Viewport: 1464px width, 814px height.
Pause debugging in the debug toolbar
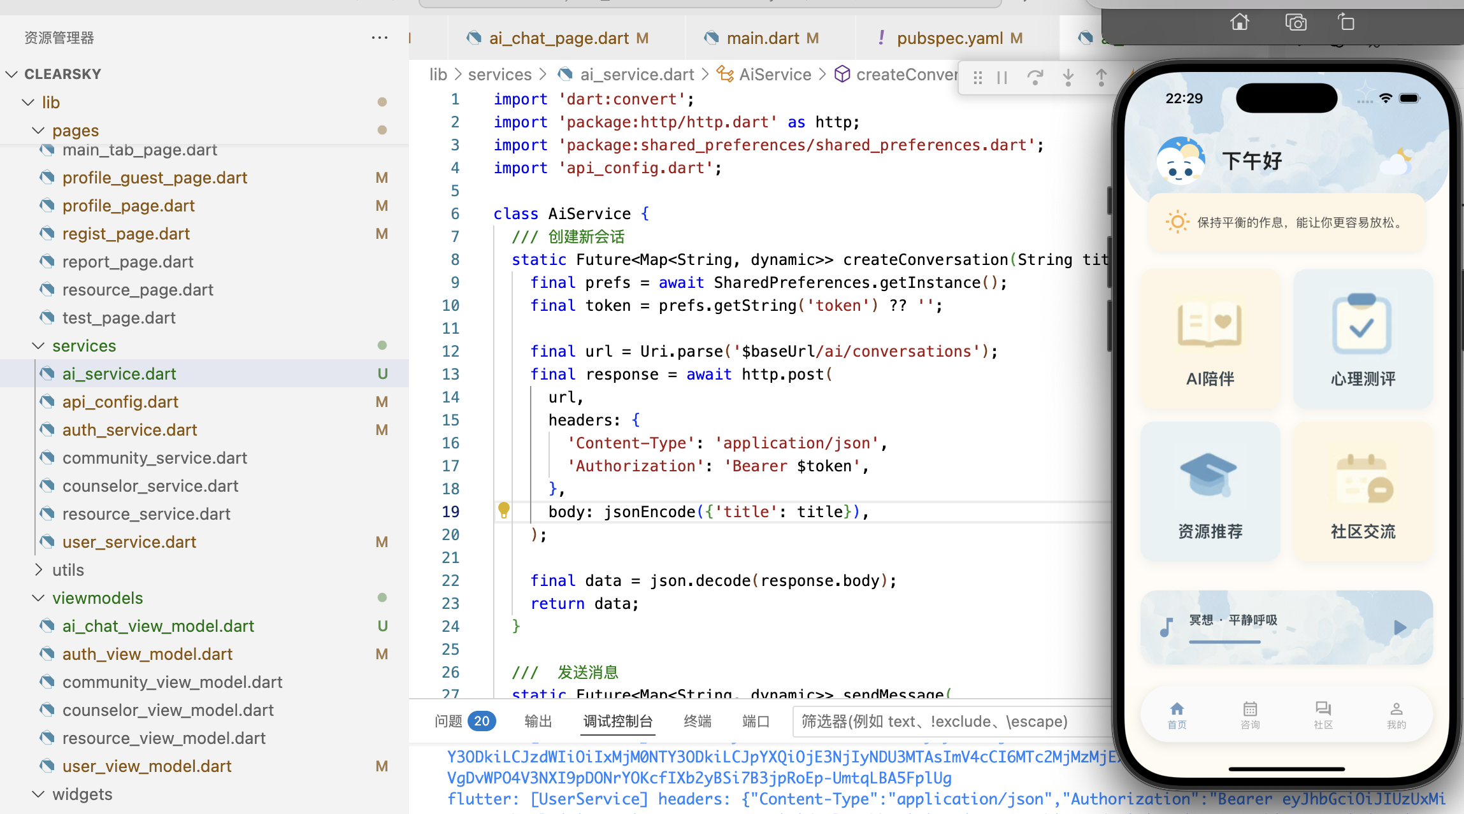coord(1002,78)
